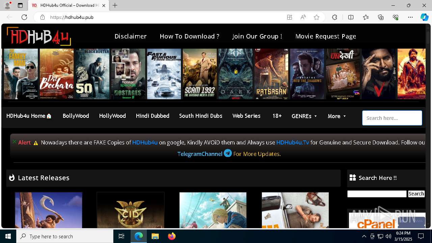Open the Disclaimer page link
Viewport: 432px width, 243px height.
[131, 36]
